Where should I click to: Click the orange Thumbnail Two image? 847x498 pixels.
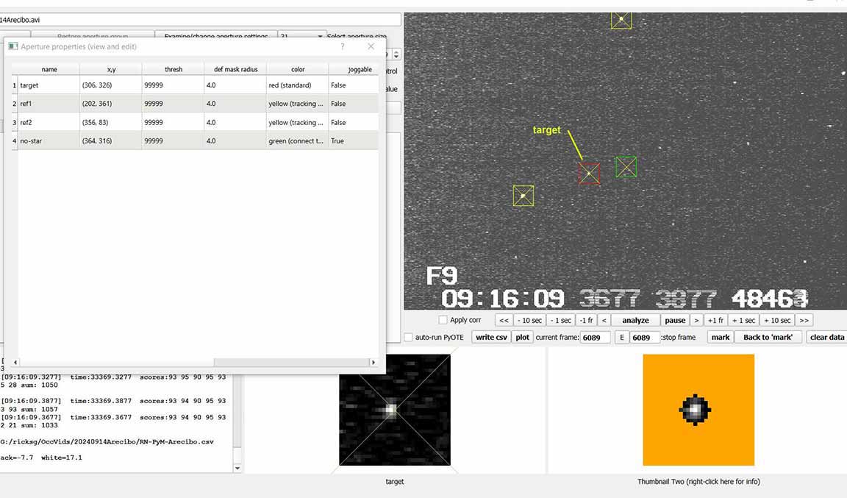[698, 410]
